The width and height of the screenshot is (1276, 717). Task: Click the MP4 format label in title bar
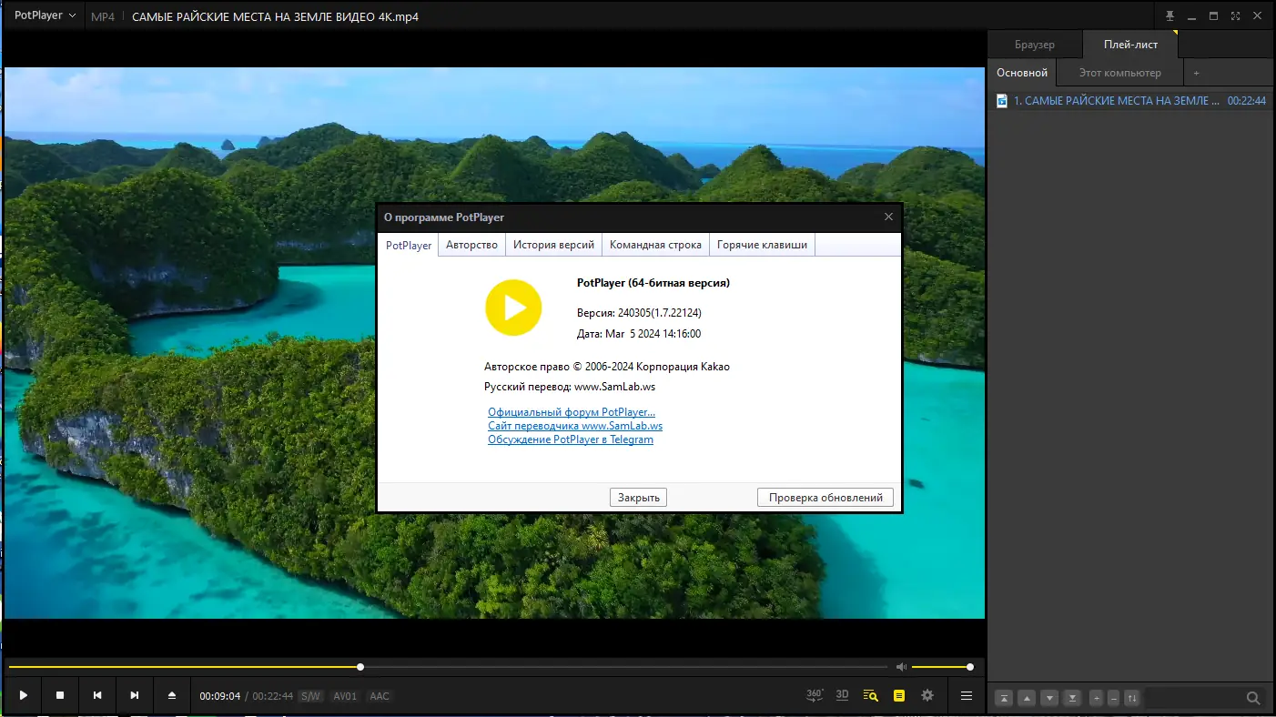[103, 16]
